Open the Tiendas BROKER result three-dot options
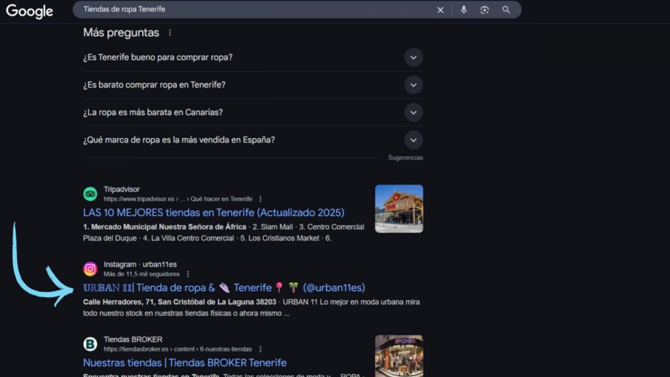The image size is (670, 377). tap(260, 350)
